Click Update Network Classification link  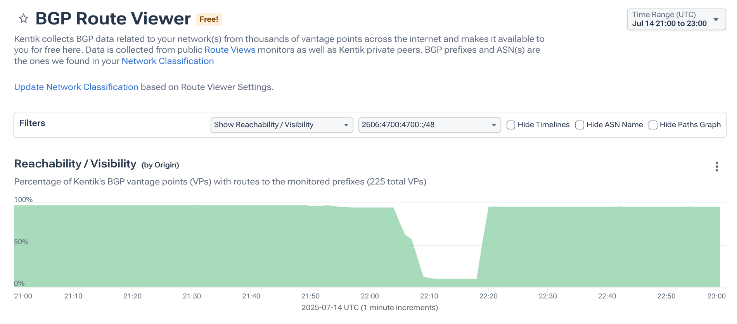(x=76, y=87)
